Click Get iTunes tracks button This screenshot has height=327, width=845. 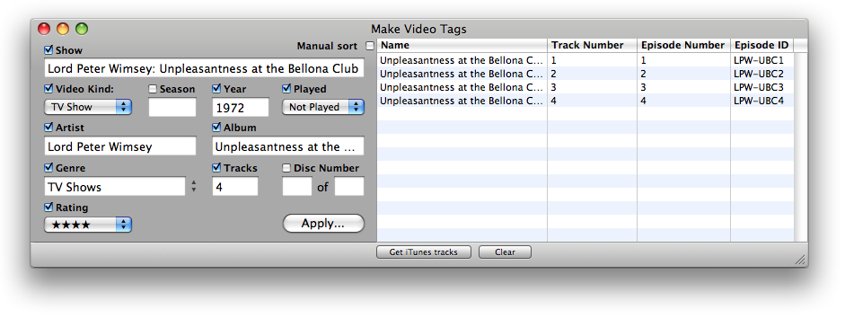point(424,252)
